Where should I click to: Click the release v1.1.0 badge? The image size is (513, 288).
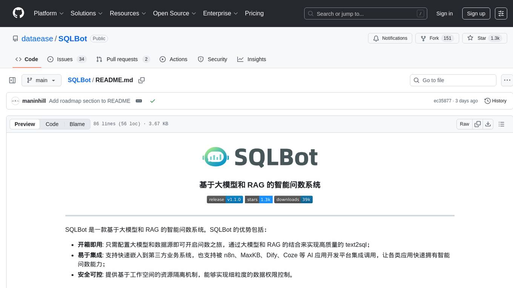[225, 199]
